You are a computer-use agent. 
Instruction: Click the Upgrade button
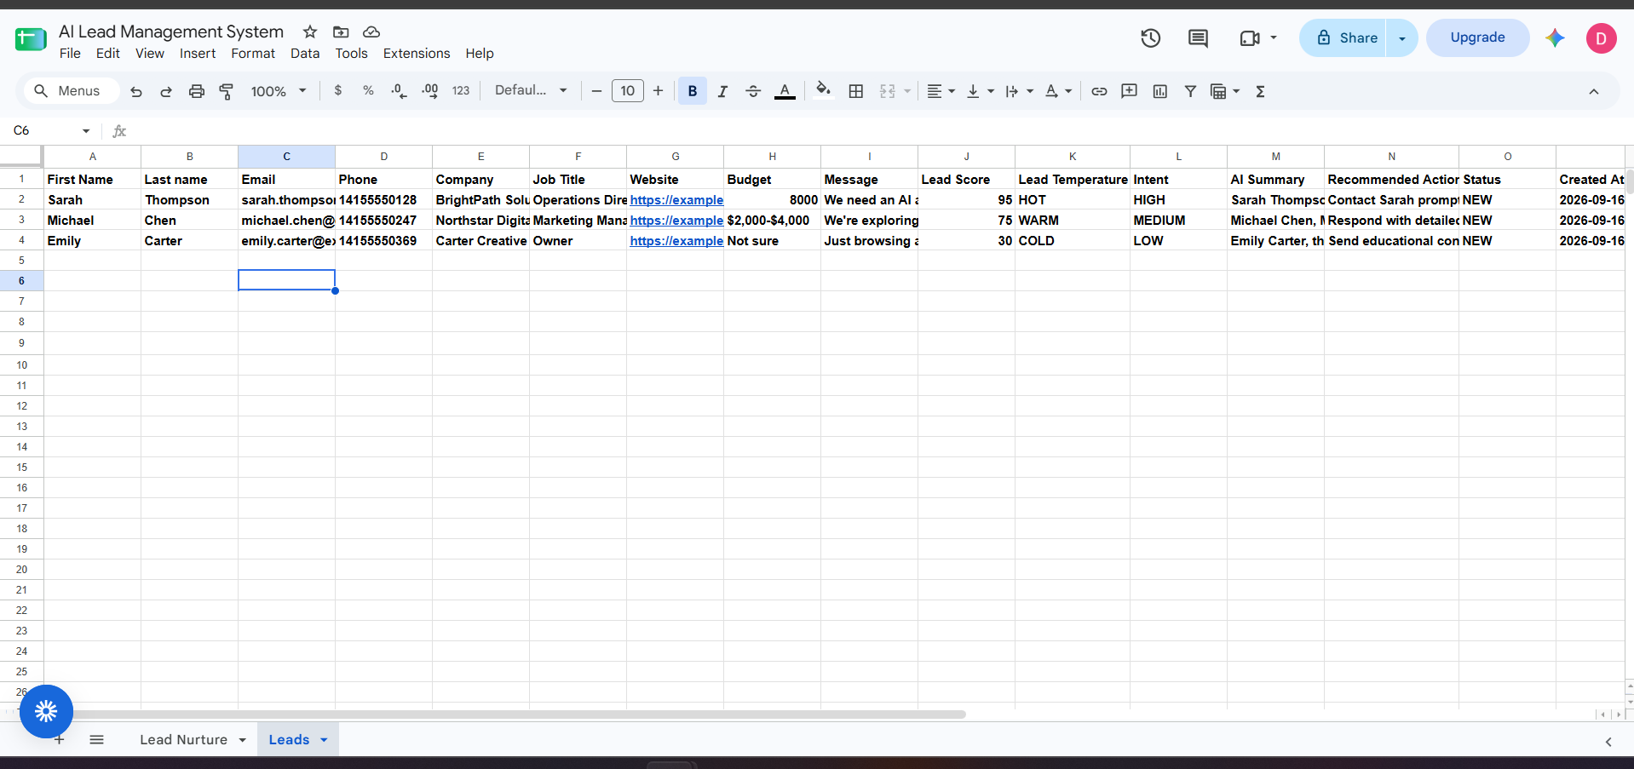pos(1477,37)
